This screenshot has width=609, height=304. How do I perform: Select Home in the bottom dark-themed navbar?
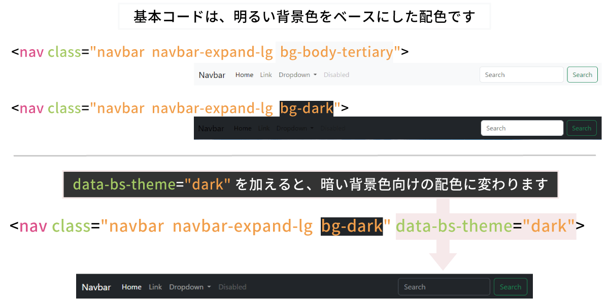131,287
